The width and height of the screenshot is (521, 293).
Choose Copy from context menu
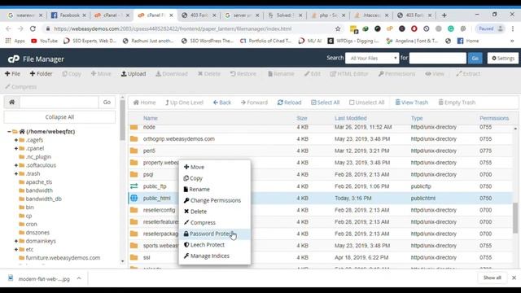[215, 178]
